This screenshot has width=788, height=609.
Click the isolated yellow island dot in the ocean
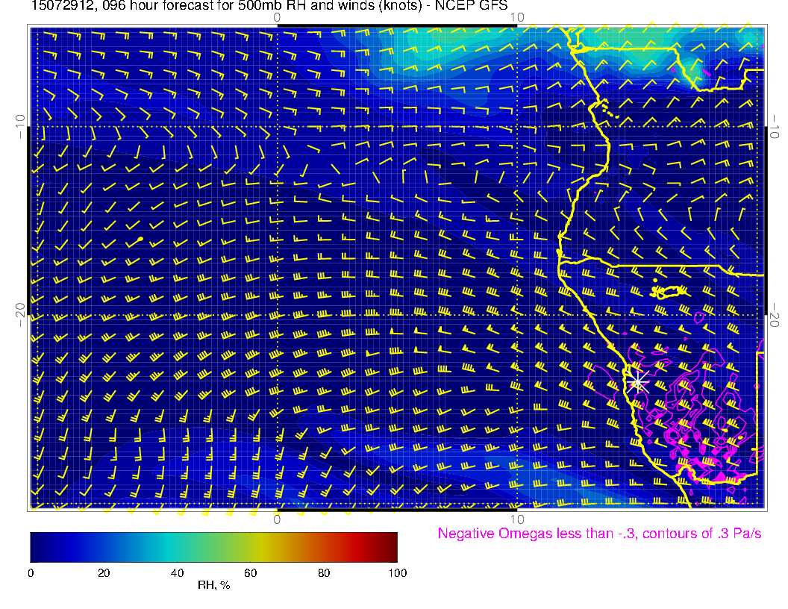[141, 239]
